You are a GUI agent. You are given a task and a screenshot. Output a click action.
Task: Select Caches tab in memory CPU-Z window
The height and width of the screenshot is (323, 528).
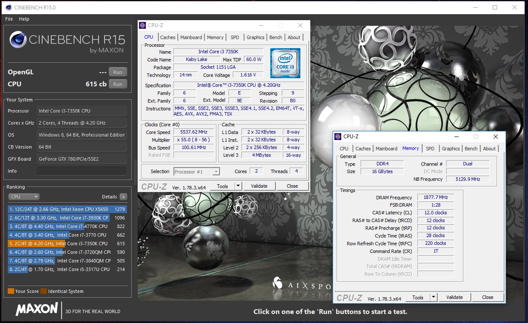(363, 149)
